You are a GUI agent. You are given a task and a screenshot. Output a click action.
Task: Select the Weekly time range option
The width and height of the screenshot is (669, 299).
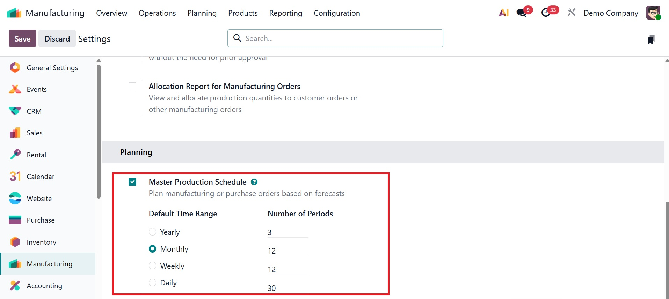[153, 266]
